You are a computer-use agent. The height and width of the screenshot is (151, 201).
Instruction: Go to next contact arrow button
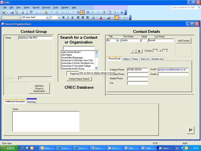point(139,51)
